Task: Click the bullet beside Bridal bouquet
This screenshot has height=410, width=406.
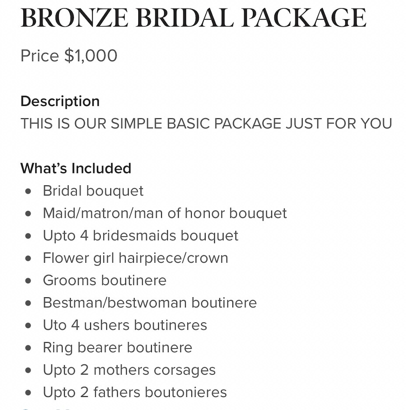Action: (x=28, y=191)
